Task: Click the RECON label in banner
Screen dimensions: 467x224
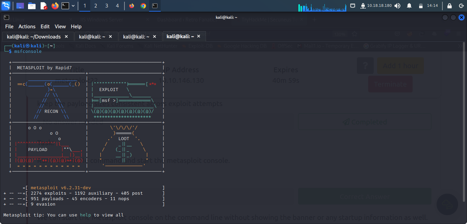Action: pos(51,111)
